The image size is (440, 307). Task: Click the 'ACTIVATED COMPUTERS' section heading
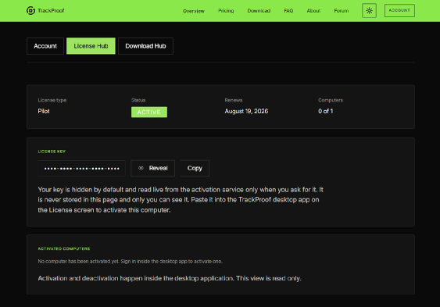tap(64, 248)
